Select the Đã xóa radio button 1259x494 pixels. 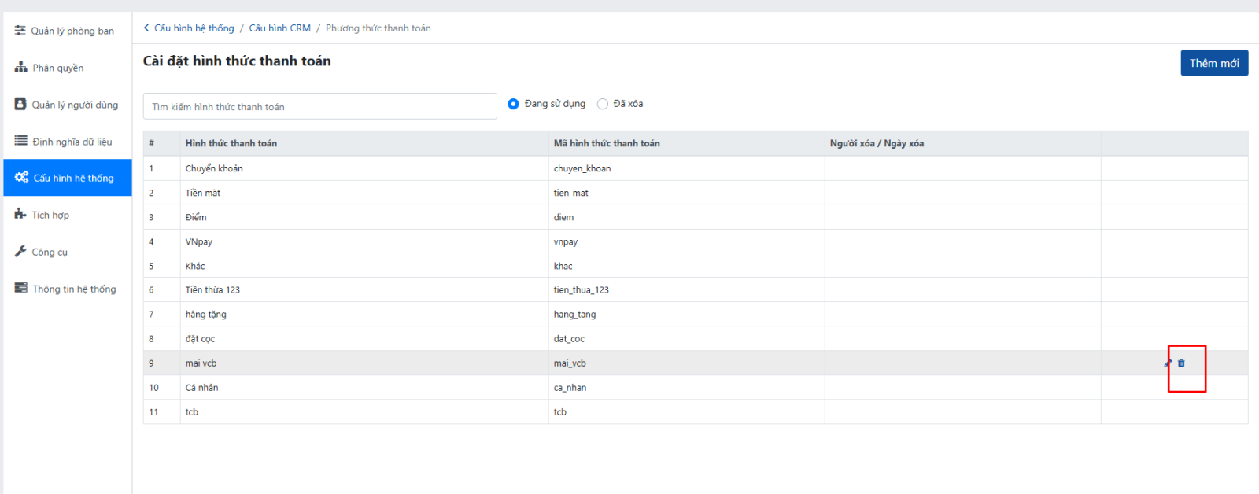[603, 104]
